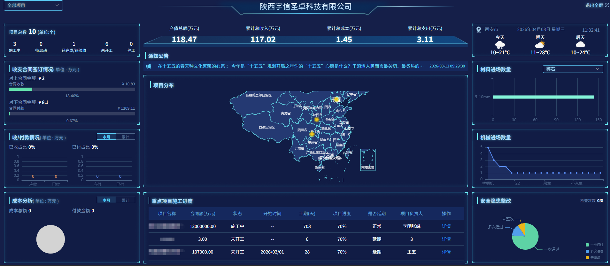Click the 项目进度 column header

pos(342,214)
